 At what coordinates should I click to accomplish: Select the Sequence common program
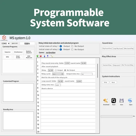(x=8, y=52)
